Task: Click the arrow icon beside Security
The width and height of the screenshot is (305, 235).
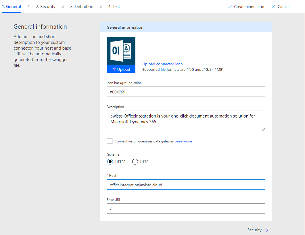Action: tap(266, 230)
